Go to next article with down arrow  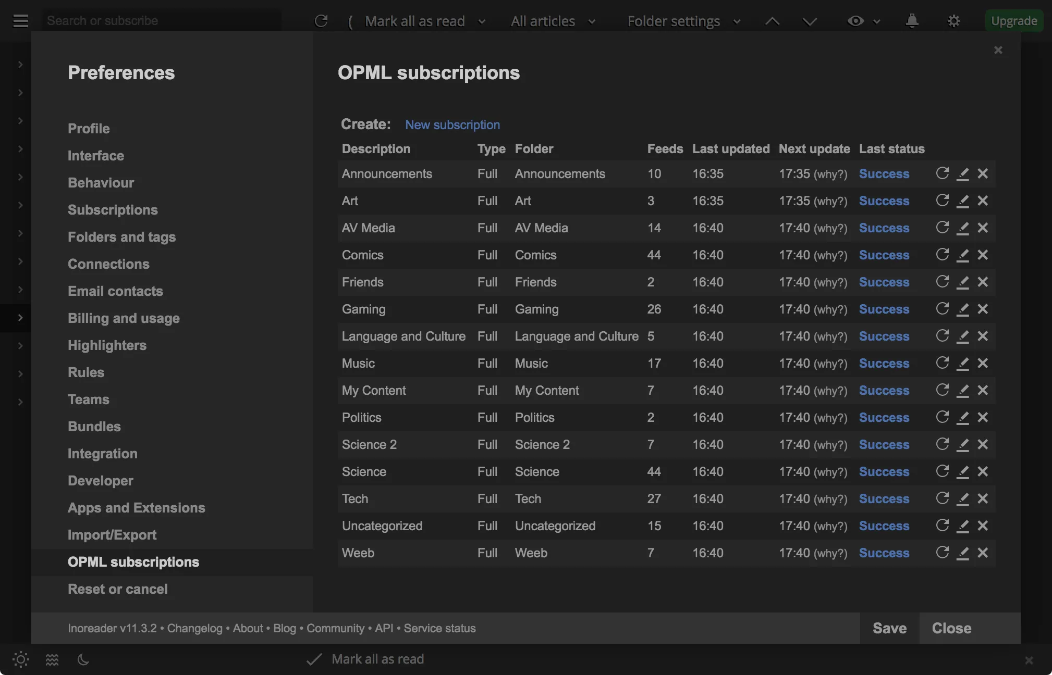(x=810, y=21)
